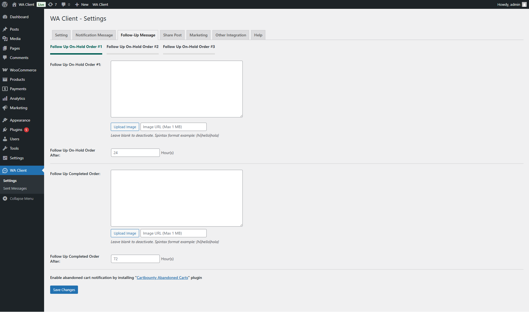This screenshot has width=529, height=312.
Task: Open the WooCommerce sidebar icon
Action: click(5, 70)
